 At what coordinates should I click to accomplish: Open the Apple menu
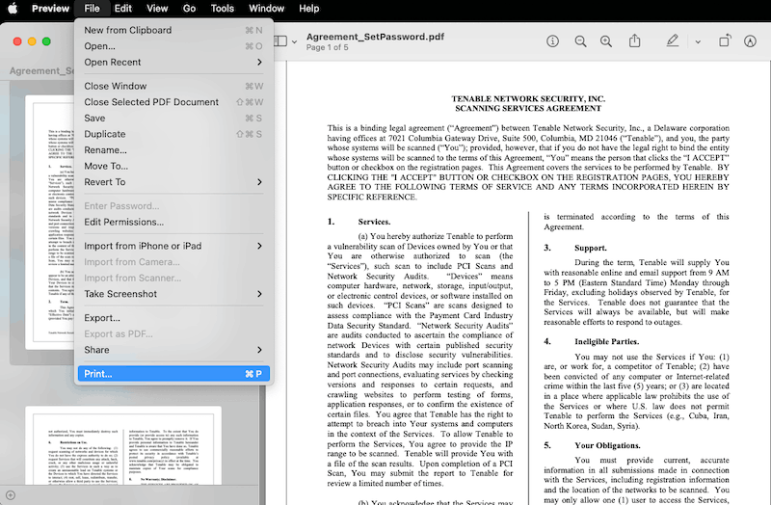(13, 9)
